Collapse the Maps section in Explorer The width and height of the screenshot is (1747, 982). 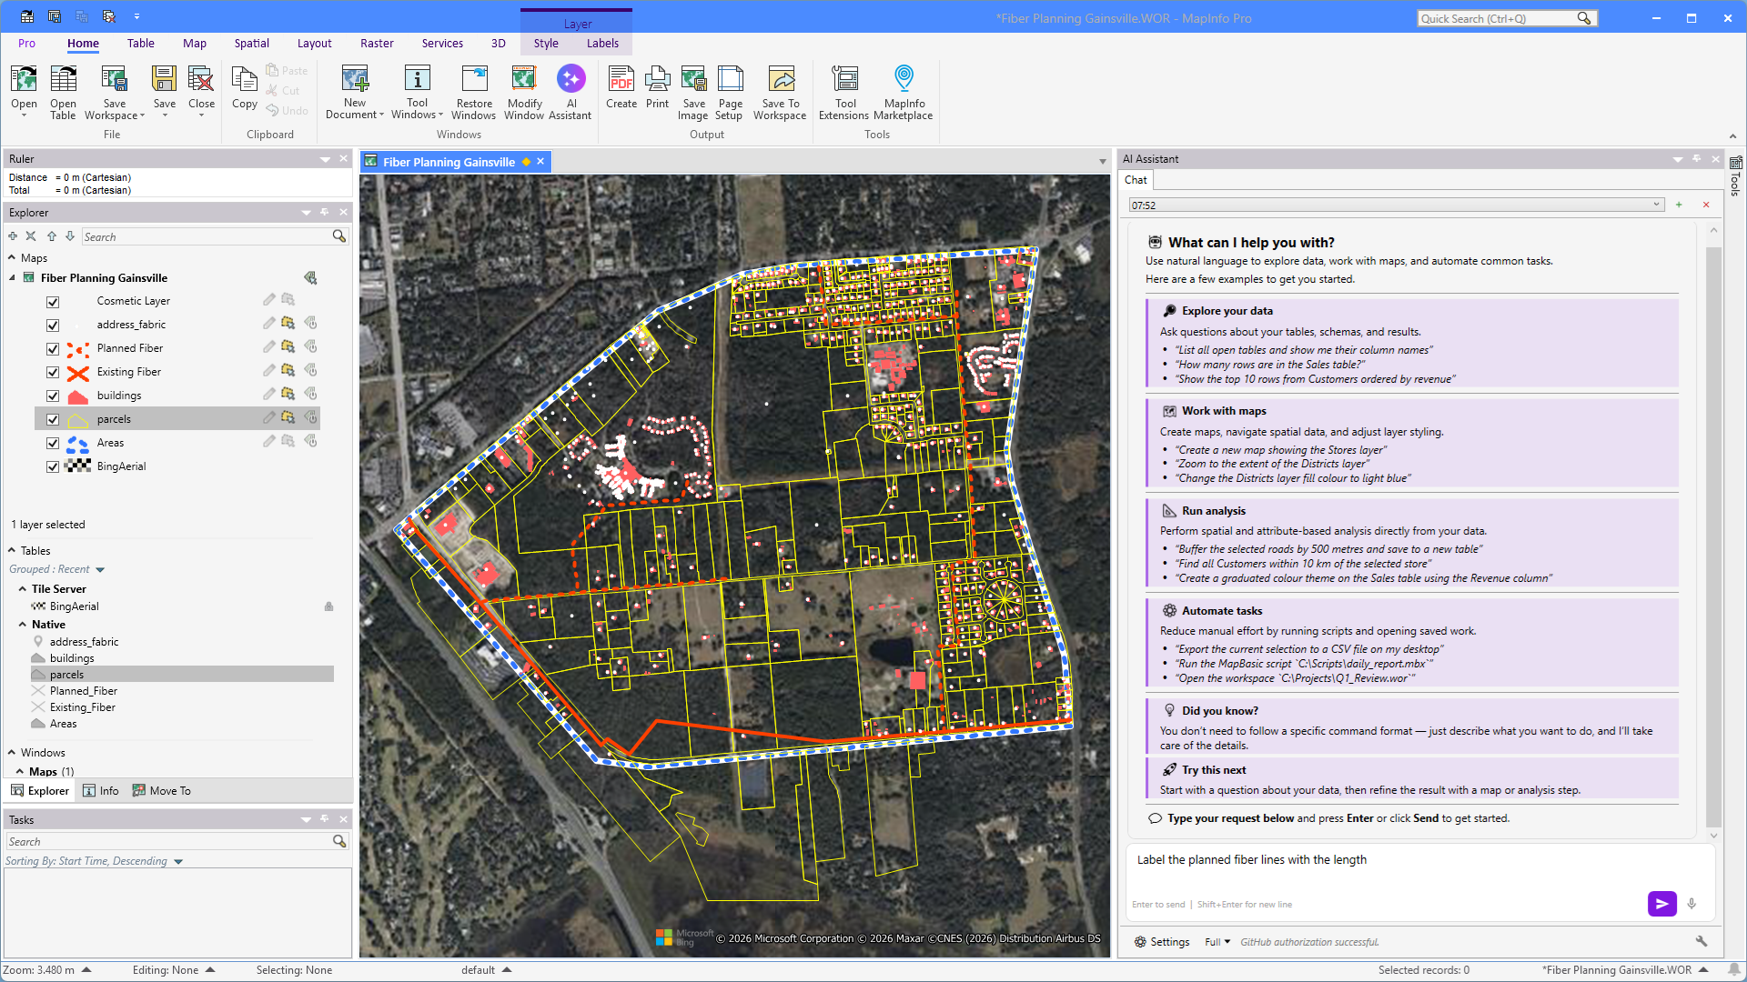point(12,258)
